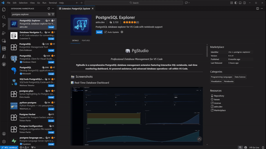Image resolution: width=266 pixels, height=149 pixels.
Task: Install the Postgres Hacker extension
Action: coord(51,121)
